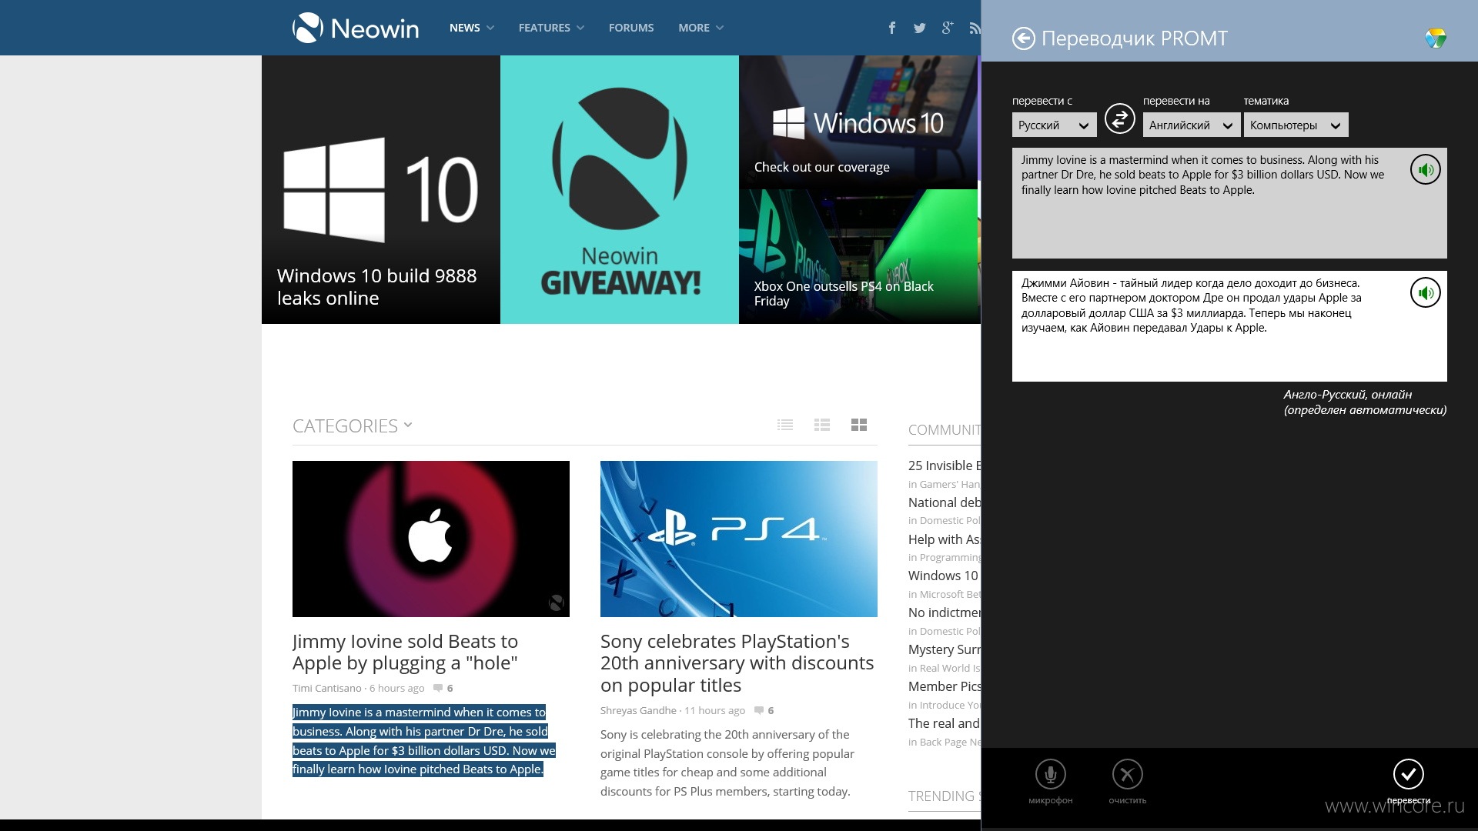This screenshot has height=831, width=1478.
Task: Open Sony celebrates PlayStation's 20th anniversary headline
Action: [x=737, y=662]
